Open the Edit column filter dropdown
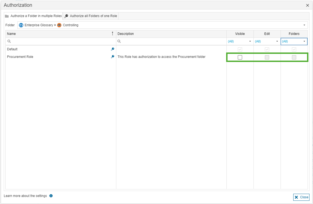Image resolution: width=313 pixels, height=204 pixels. (277, 41)
